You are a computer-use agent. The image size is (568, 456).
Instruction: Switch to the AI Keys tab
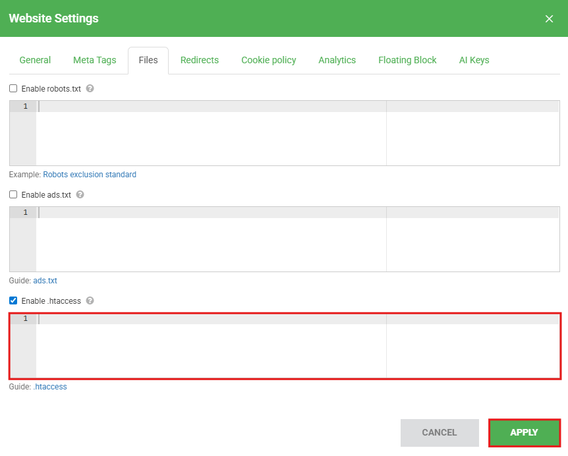pos(474,60)
